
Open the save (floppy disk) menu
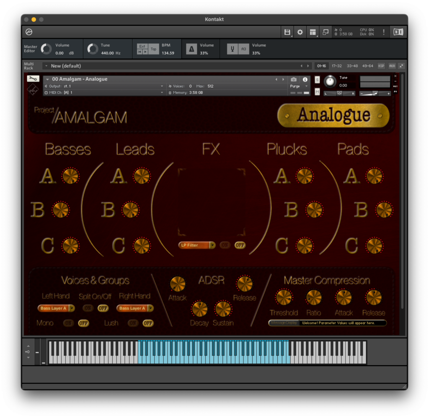(287, 32)
